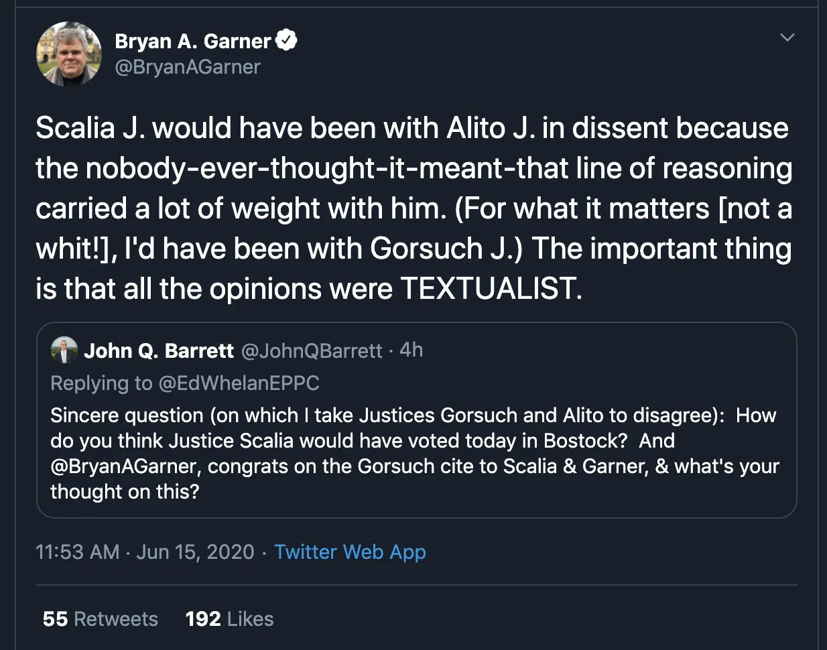Click John Q. Barrett's small avatar
Image resolution: width=827 pixels, height=650 pixels.
pos(64,350)
